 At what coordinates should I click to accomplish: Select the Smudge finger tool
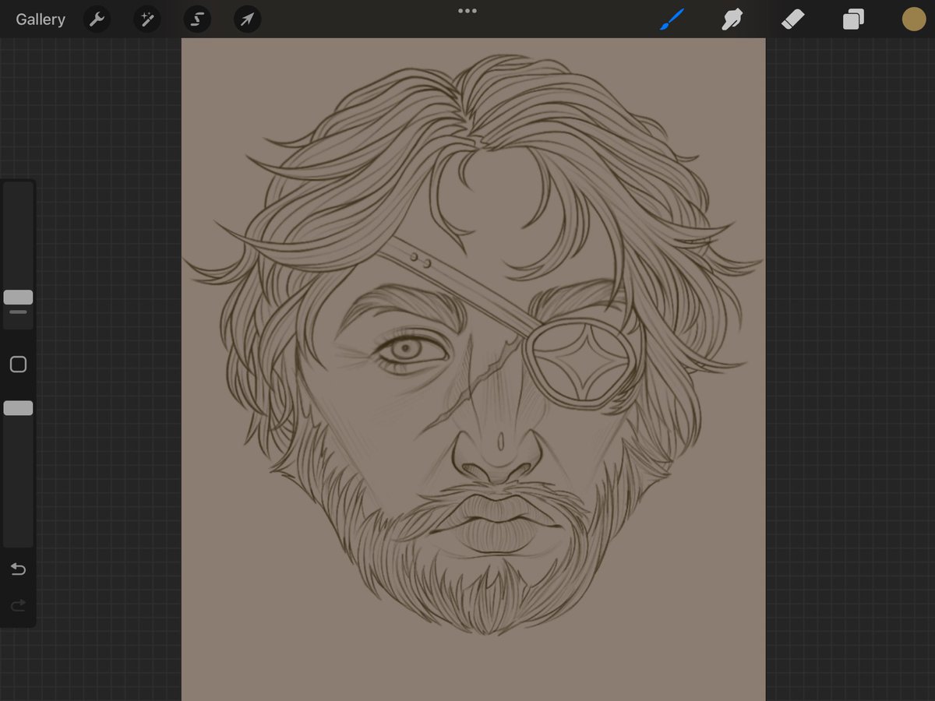click(x=732, y=19)
